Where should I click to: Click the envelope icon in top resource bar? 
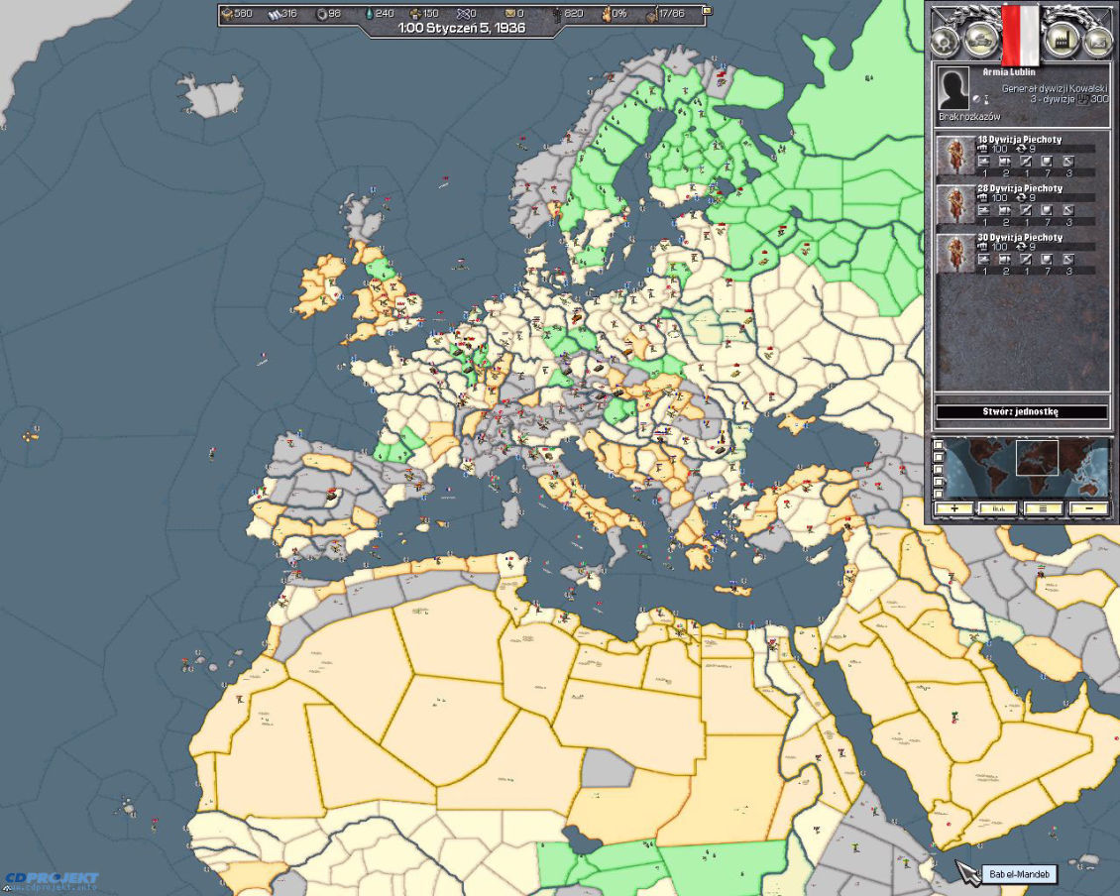point(510,14)
